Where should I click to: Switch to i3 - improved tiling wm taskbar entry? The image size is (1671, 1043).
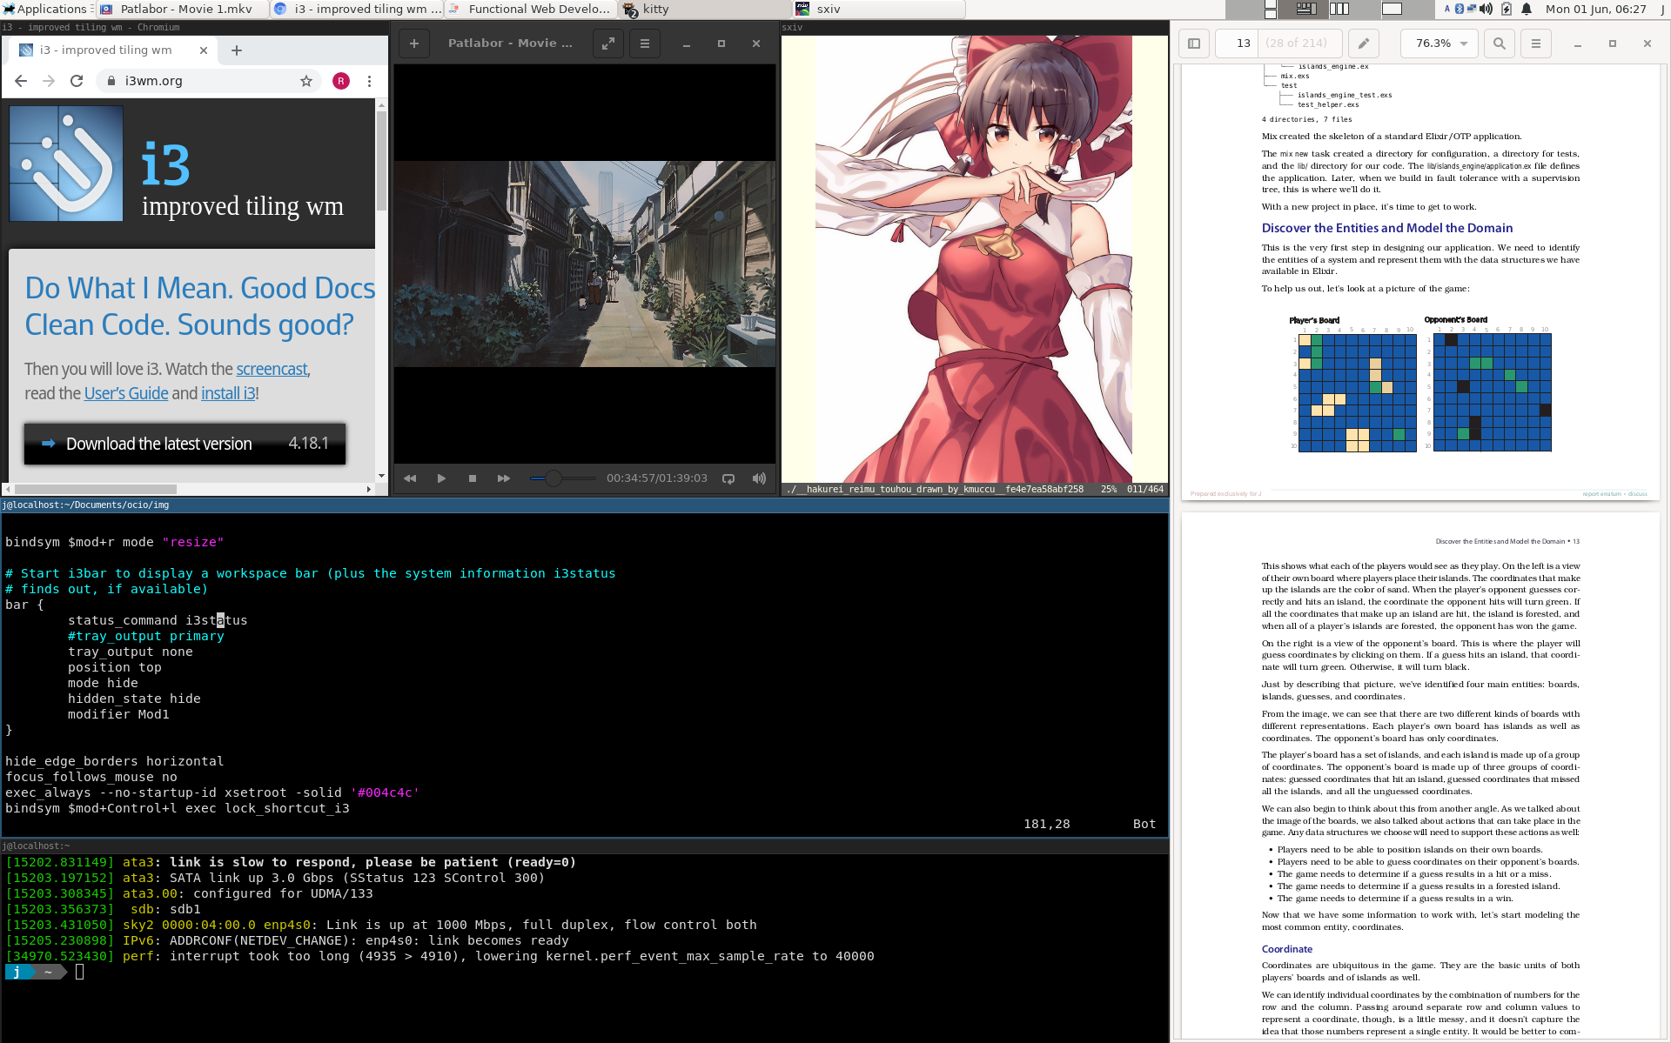[356, 9]
